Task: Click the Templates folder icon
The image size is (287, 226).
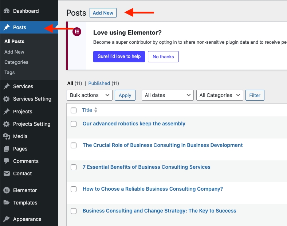Action: pyautogui.click(x=6, y=203)
